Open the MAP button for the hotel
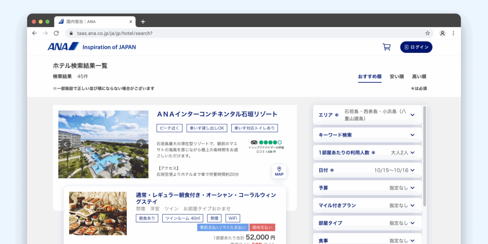 tap(279, 171)
